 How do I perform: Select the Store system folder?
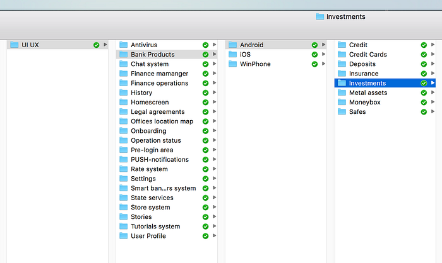(x=167, y=208)
